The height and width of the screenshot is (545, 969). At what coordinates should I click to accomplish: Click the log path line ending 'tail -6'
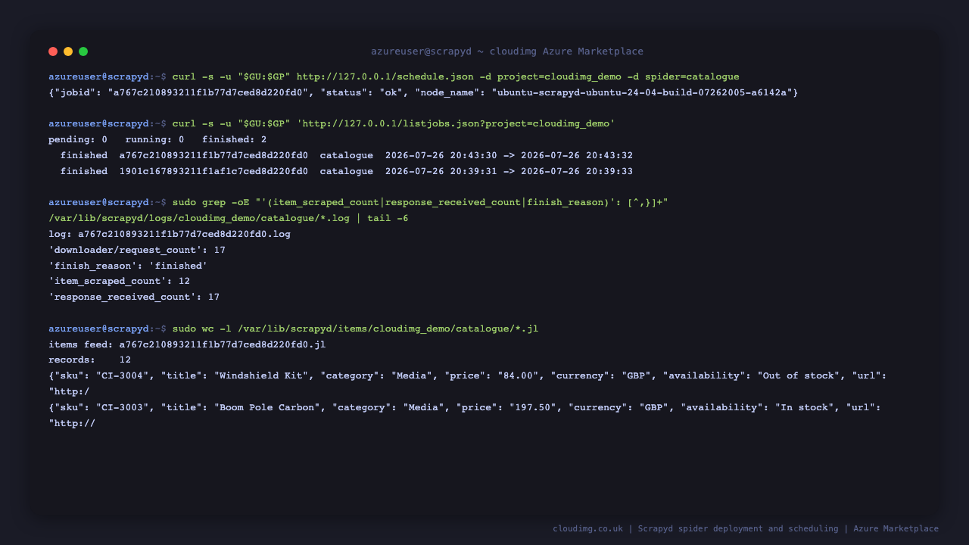229,218
